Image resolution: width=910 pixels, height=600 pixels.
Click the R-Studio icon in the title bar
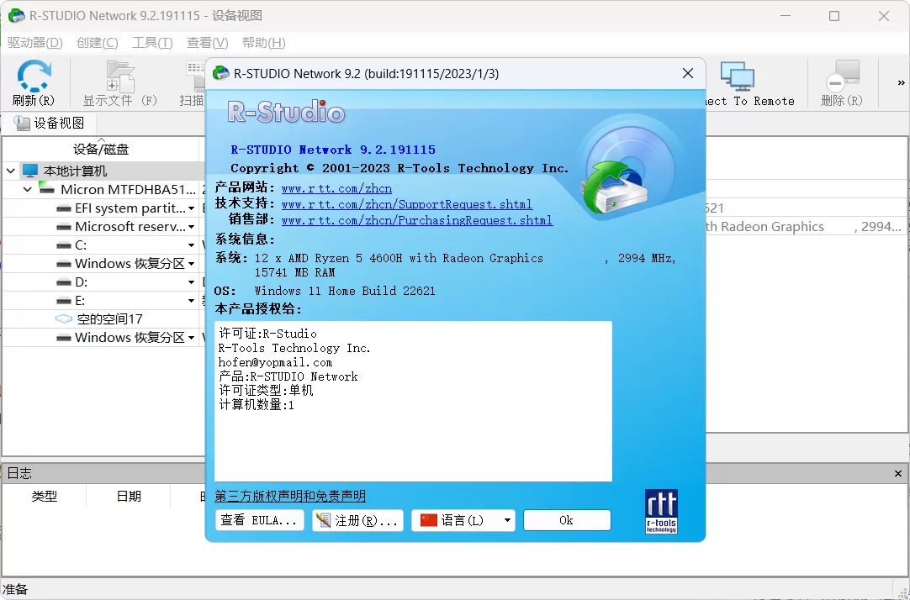[14, 15]
